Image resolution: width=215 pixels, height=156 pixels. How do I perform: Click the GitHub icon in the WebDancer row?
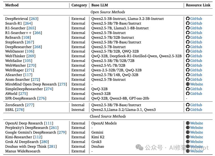[188, 51]
